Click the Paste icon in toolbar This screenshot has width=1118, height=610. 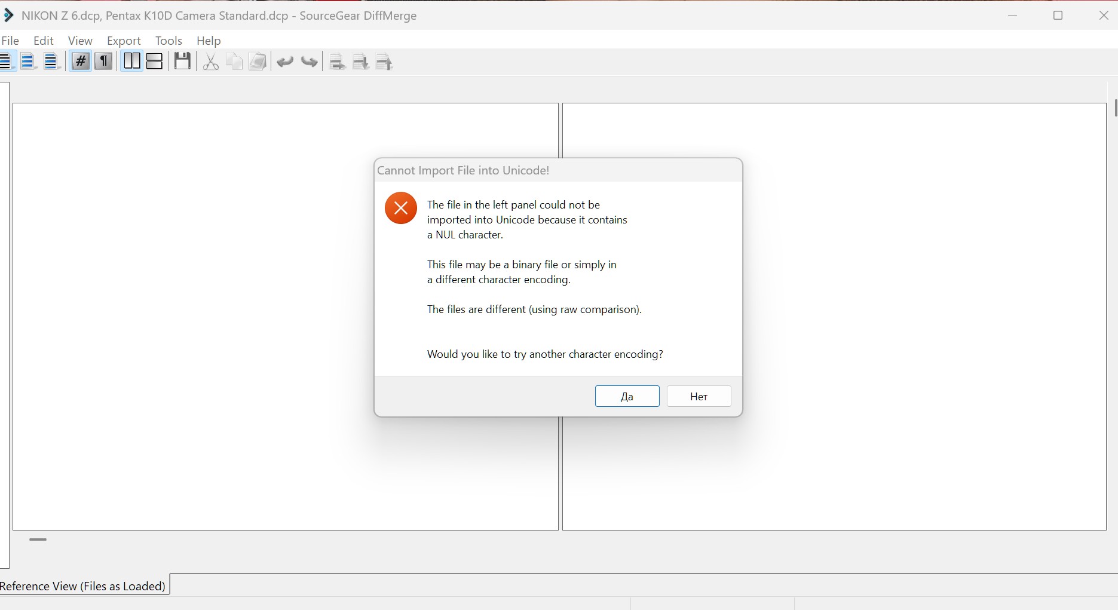[x=258, y=62]
